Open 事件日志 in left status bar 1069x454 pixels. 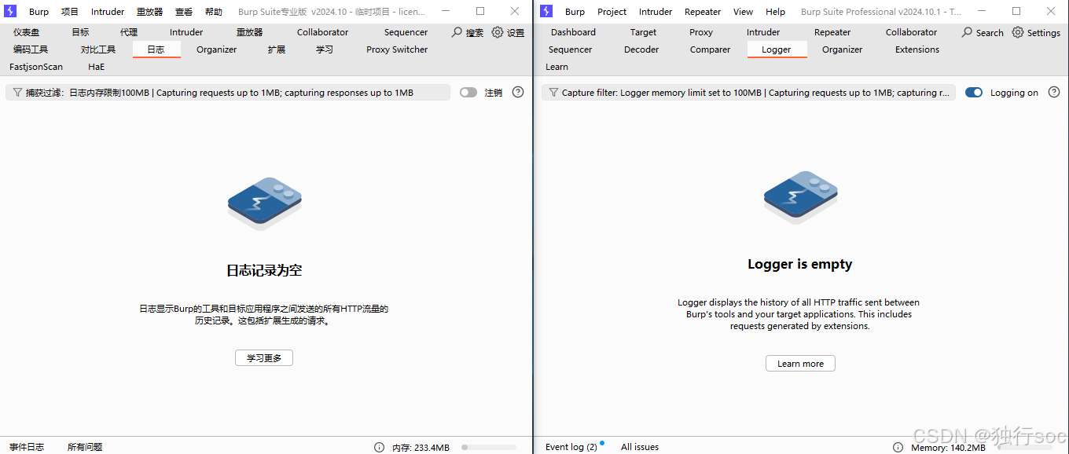27,447
